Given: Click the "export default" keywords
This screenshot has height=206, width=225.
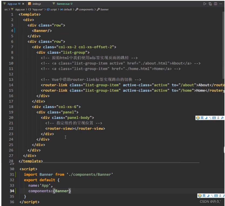Looking at the screenshot, I should (39, 180).
